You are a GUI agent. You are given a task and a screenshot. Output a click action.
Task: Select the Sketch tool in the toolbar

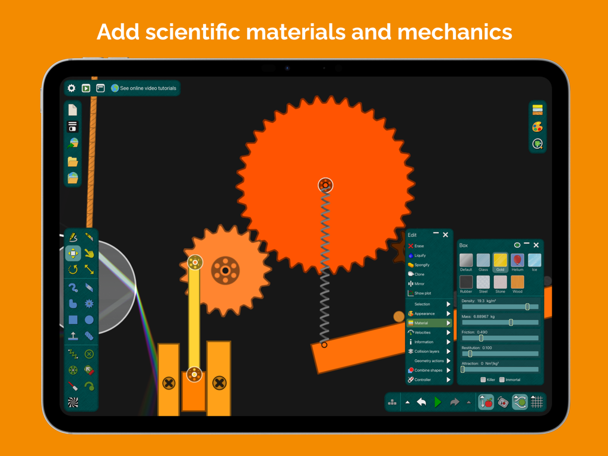tap(74, 236)
